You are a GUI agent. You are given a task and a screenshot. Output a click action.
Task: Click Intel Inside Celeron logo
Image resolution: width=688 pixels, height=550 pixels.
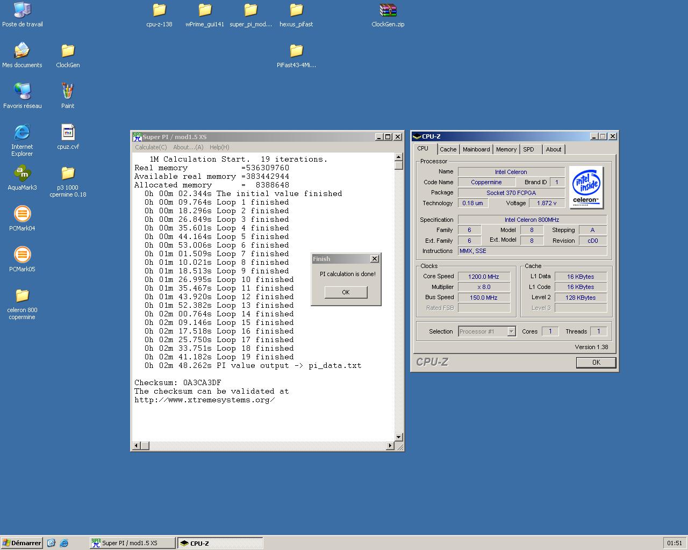(586, 187)
